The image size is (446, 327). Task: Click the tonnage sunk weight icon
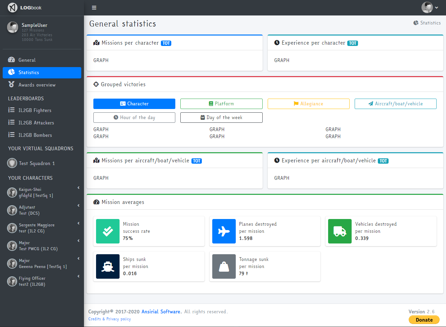pos(224,266)
